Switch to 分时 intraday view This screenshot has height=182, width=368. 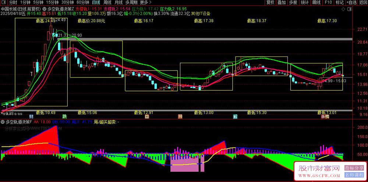pos(13,3)
